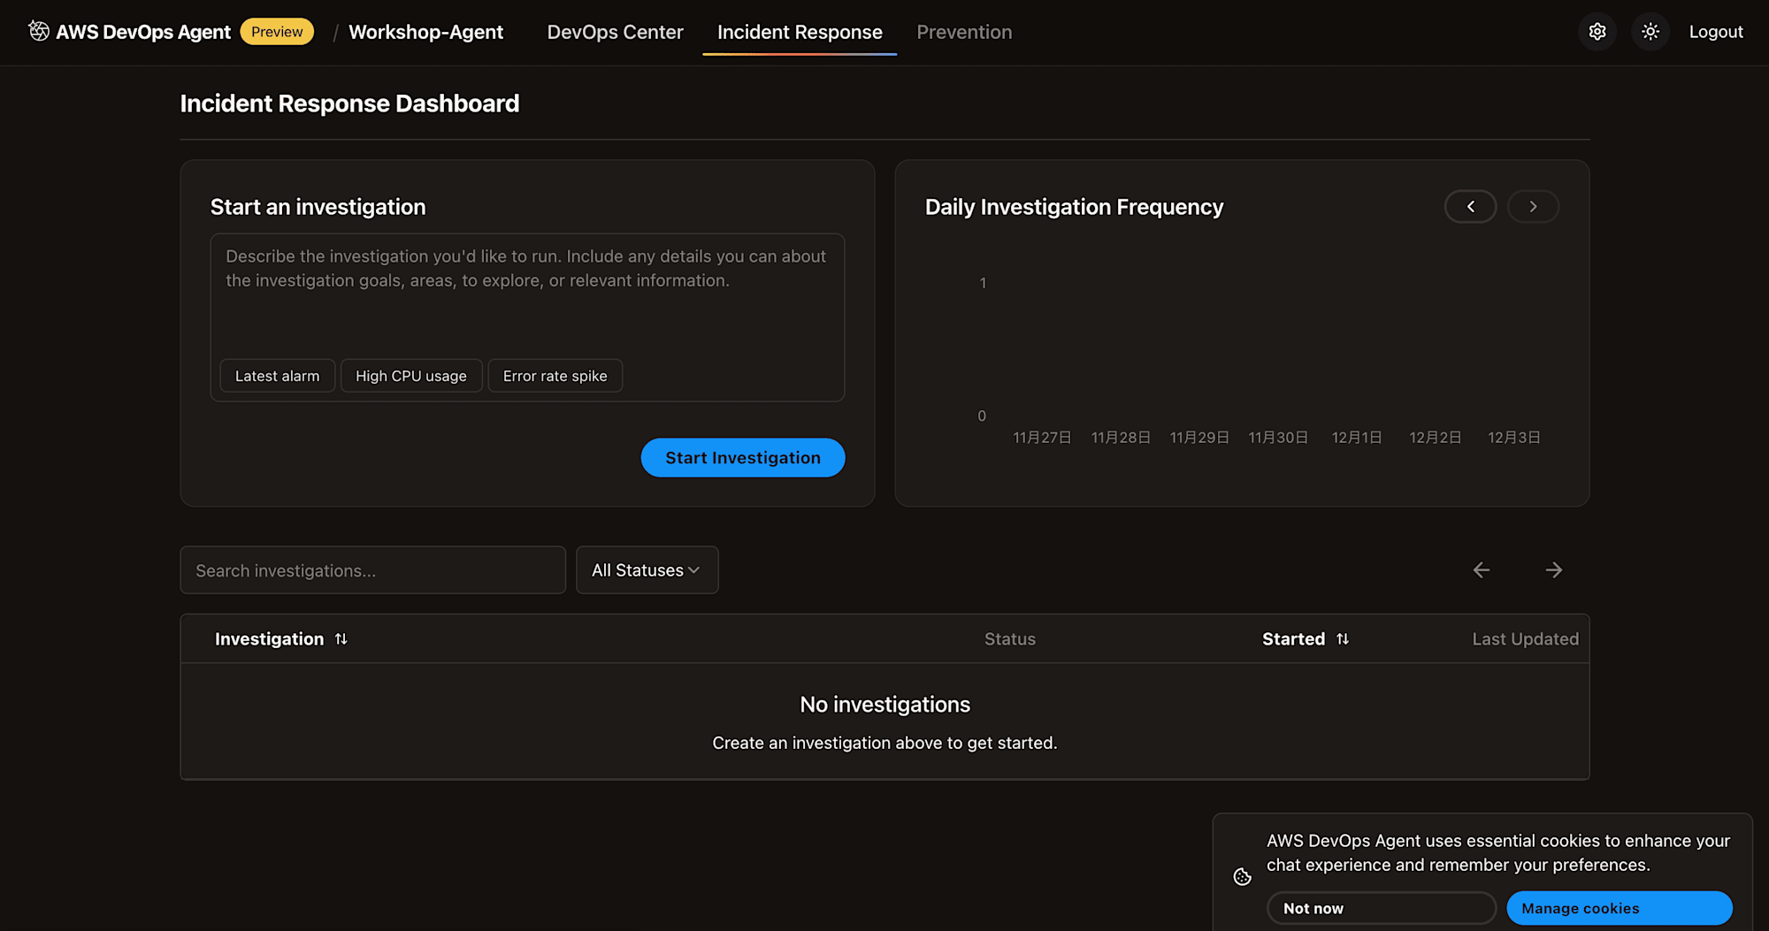This screenshot has width=1769, height=931.
Task: Expand the All Statuses dropdown
Action: (x=647, y=570)
